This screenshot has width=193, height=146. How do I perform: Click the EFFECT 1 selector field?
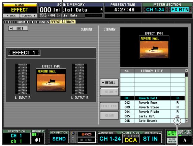click(24, 53)
